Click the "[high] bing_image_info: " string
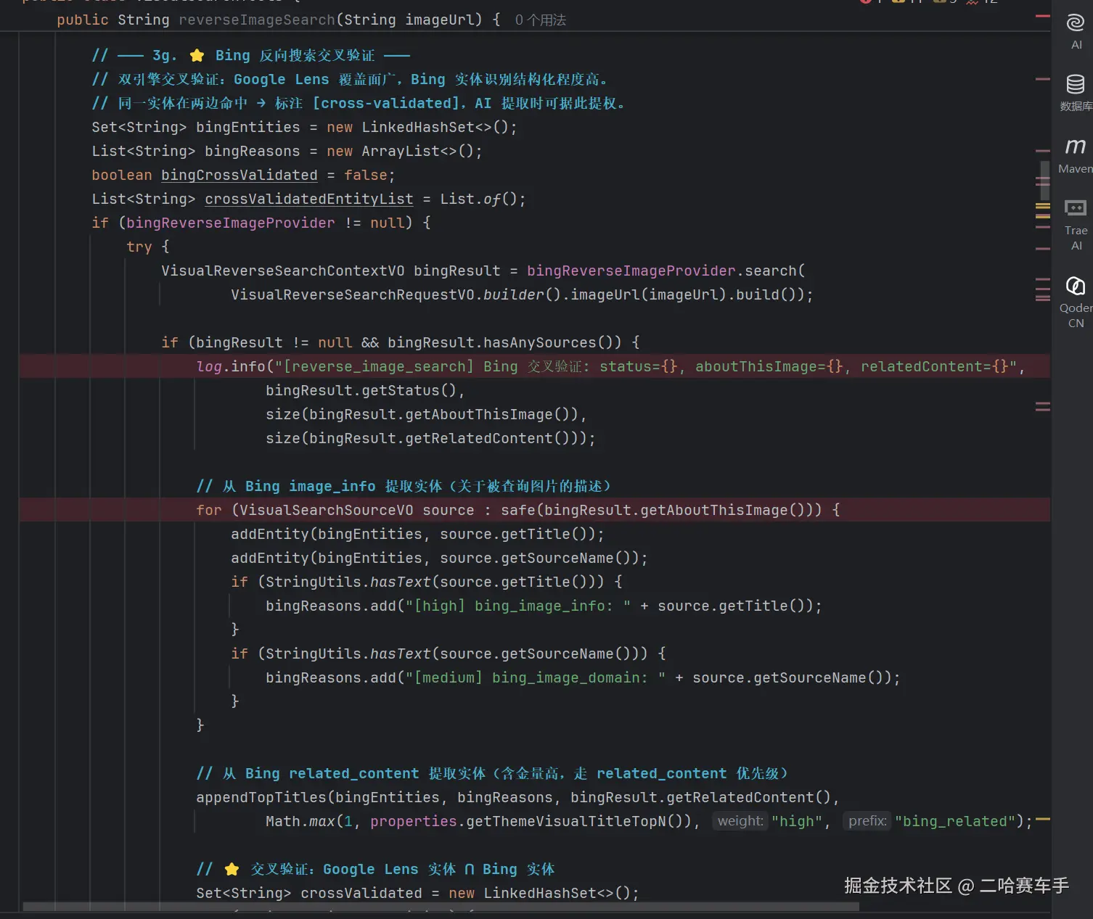 click(518, 606)
